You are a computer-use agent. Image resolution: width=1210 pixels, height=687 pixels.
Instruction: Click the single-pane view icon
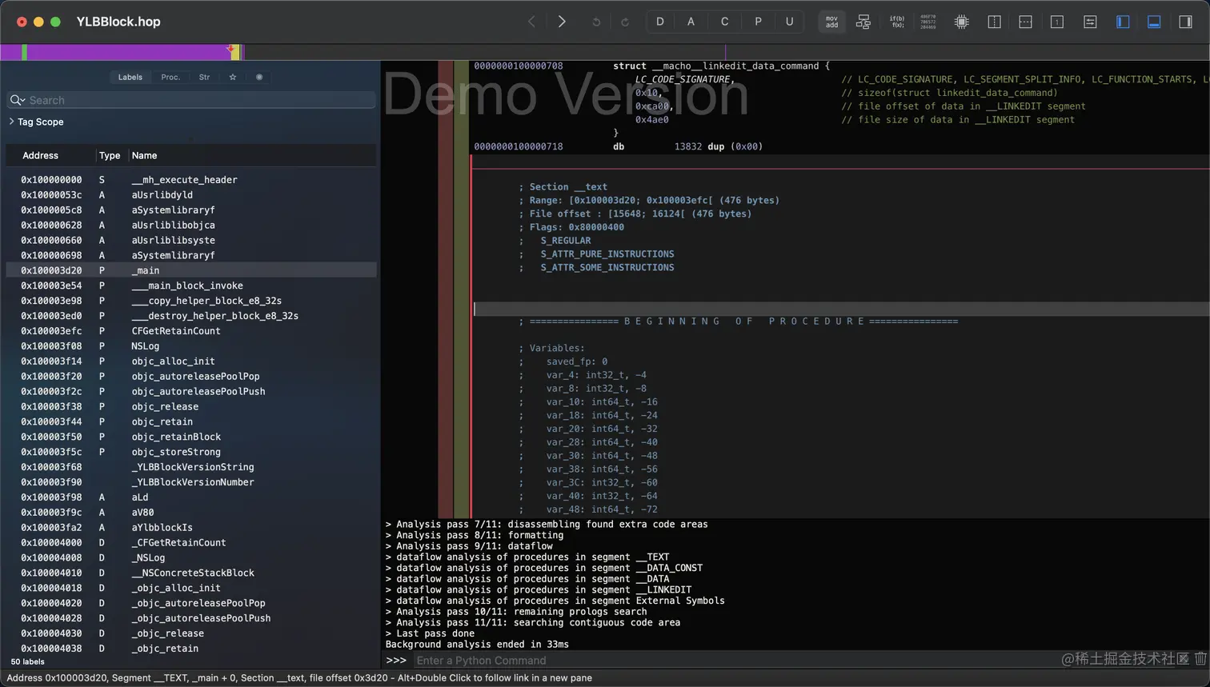[x=1057, y=22]
